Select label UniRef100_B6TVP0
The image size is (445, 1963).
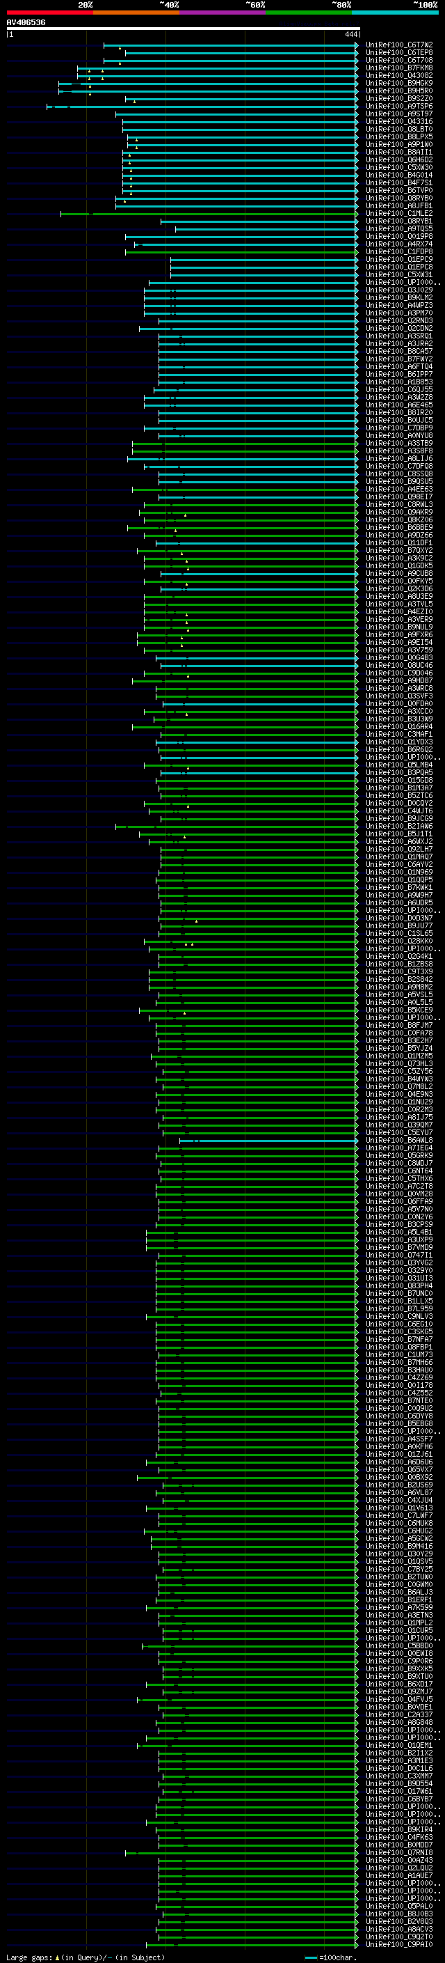[399, 191]
